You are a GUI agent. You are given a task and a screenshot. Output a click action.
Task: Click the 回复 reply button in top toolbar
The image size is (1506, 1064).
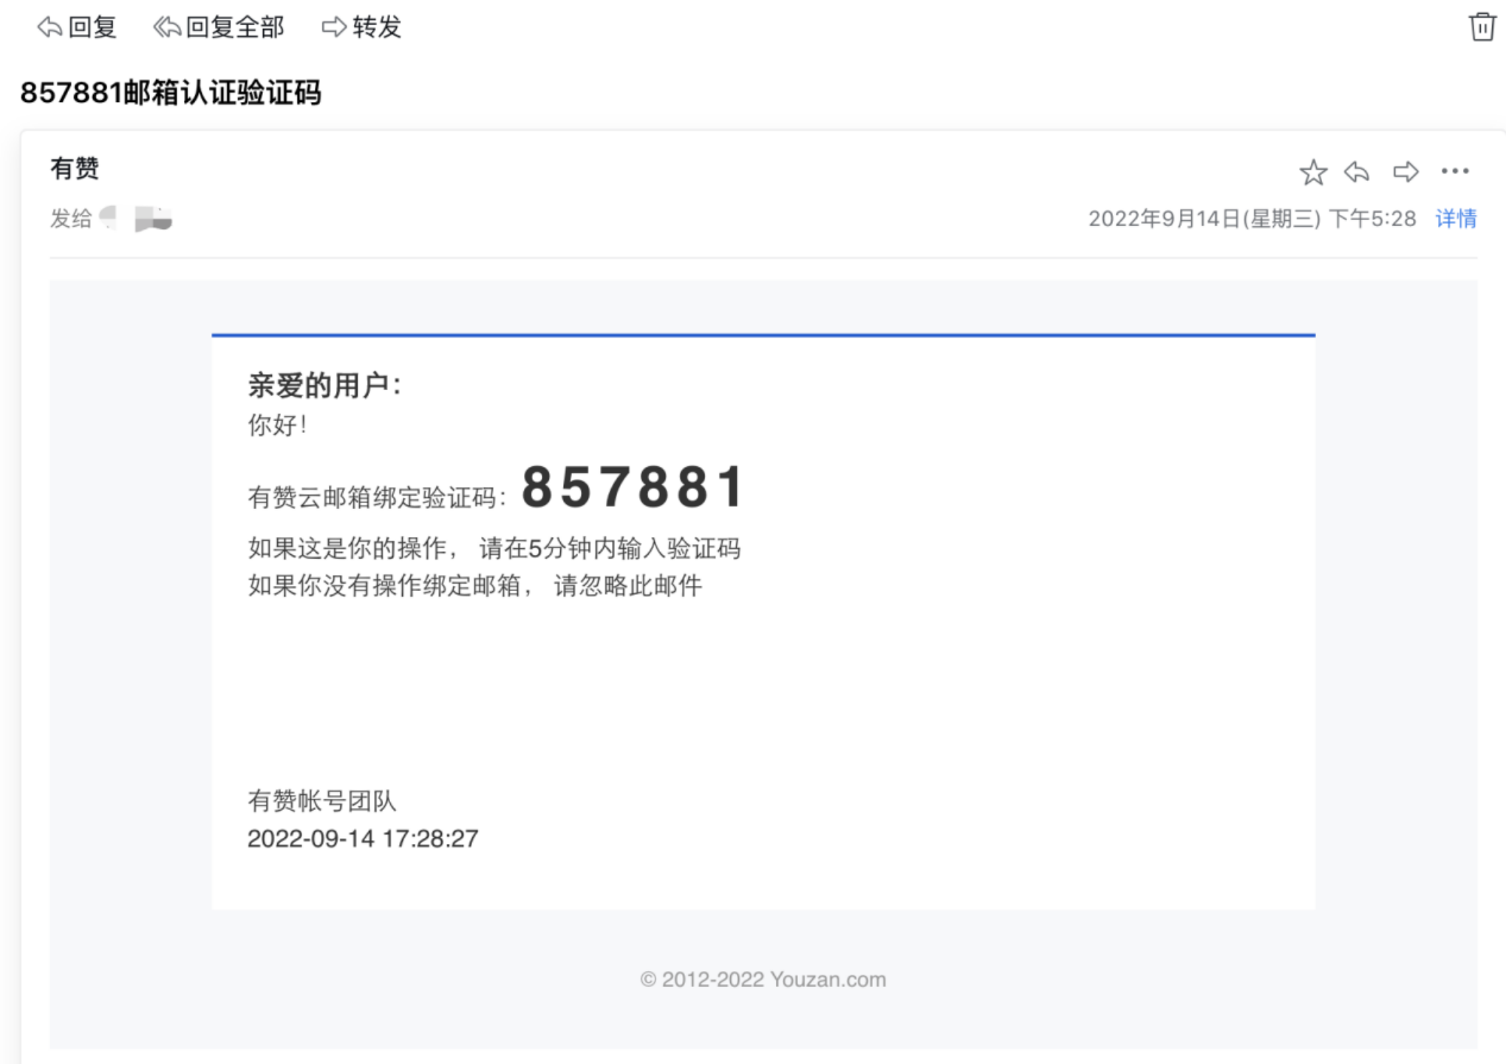[x=78, y=27]
